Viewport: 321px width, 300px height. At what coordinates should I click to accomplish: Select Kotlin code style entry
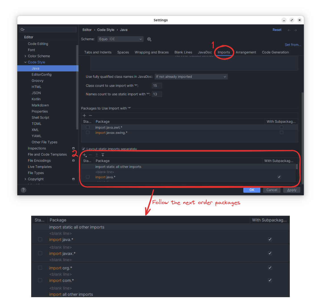click(x=36, y=99)
